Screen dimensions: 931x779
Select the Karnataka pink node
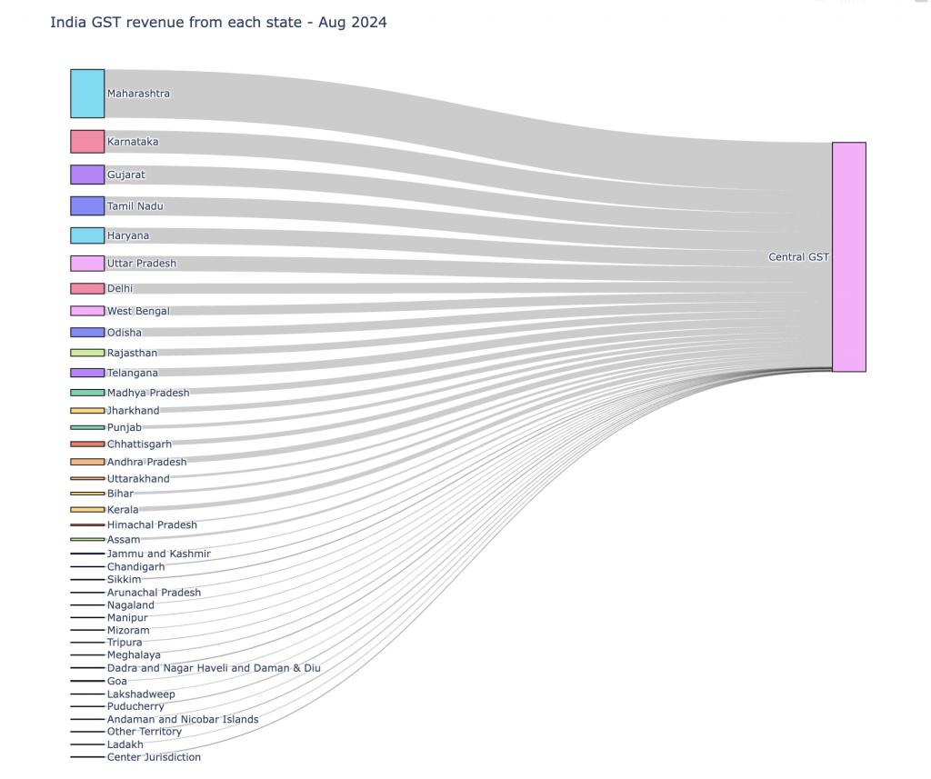coord(87,142)
